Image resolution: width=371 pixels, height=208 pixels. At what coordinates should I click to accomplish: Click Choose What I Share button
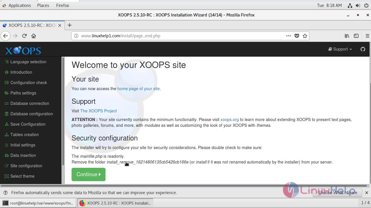337,193
